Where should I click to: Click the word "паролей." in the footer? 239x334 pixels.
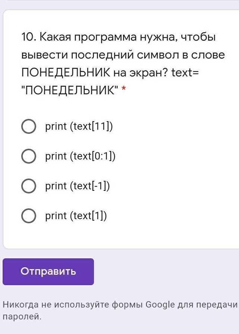[22, 317]
